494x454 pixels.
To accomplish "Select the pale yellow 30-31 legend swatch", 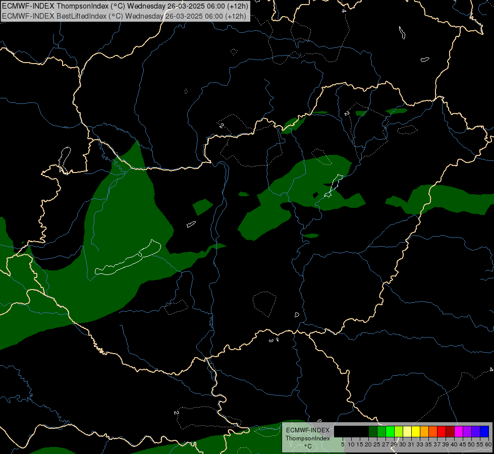I will click(407, 431).
